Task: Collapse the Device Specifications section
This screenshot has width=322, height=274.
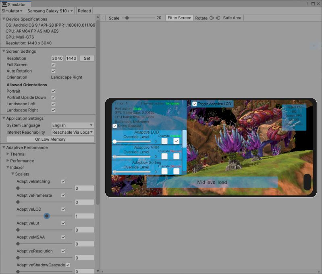Action: 4,19
